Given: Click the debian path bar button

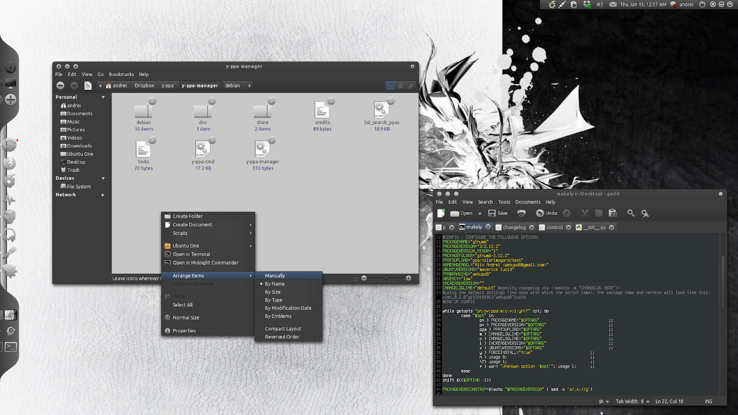Looking at the screenshot, I should tap(232, 86).
